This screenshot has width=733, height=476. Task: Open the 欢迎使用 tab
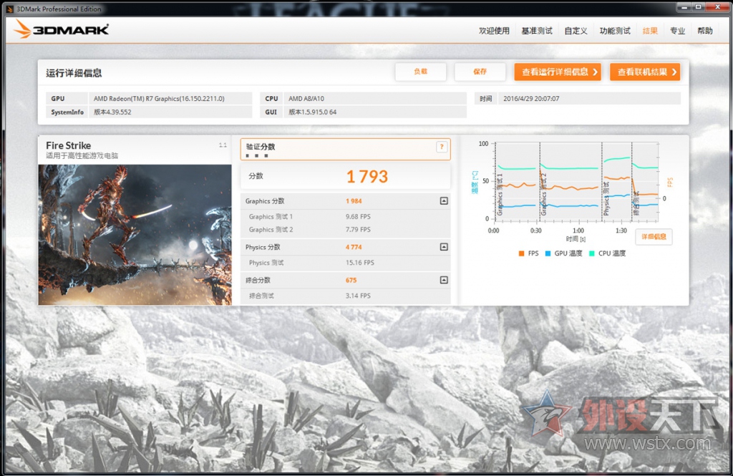pyautogui.click(x=494, y=31)
